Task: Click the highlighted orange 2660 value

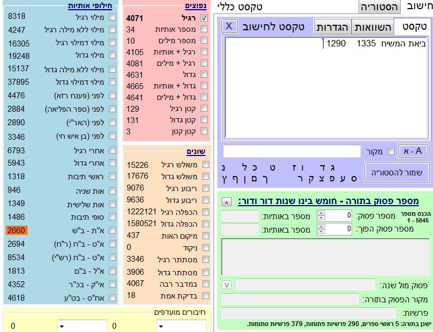Action: click(17, 231)
